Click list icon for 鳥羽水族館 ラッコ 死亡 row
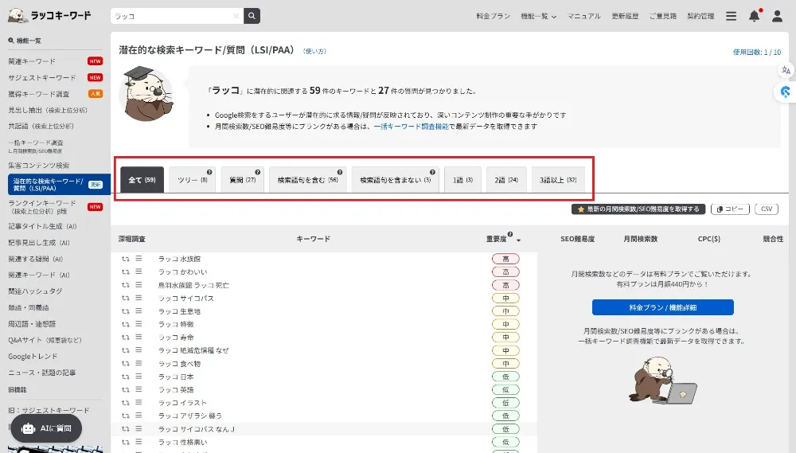Viewport: 796px width, 453px height. tap(139, 285)
